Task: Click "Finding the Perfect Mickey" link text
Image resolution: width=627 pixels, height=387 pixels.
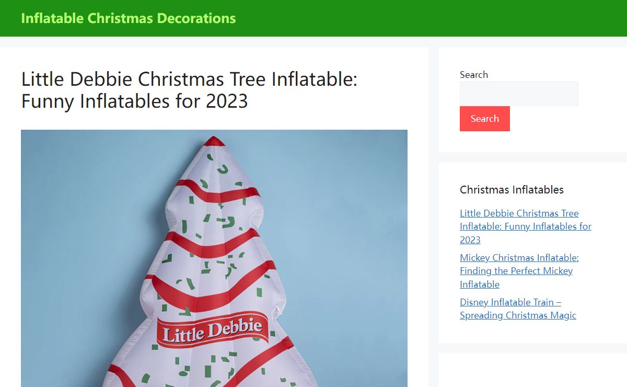Action: (516, 271)
